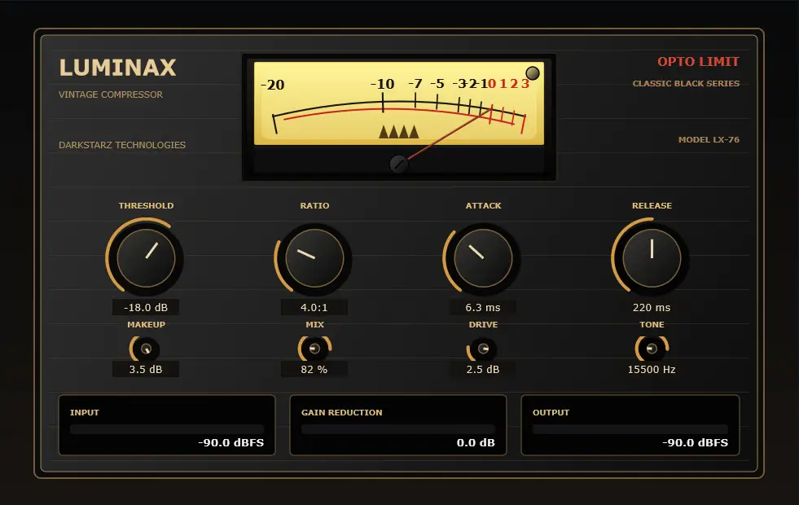This screenshot has width=799, height=505.
Task: Click the LUMINAX logo text
Action: pyautogui.click(x=118, y=68)
